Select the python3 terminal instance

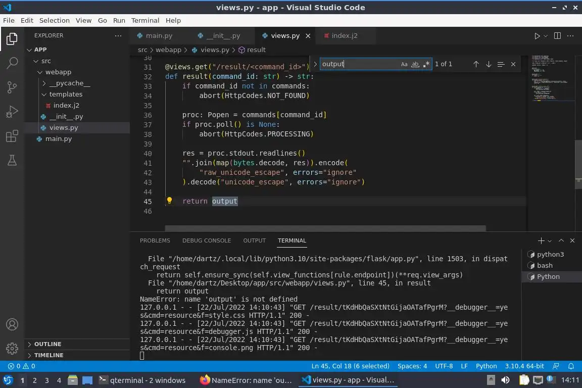coord(552,254)
